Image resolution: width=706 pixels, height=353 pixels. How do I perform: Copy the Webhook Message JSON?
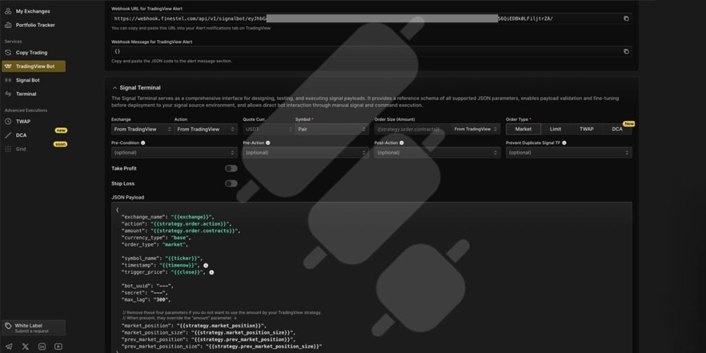click(626, 52)
